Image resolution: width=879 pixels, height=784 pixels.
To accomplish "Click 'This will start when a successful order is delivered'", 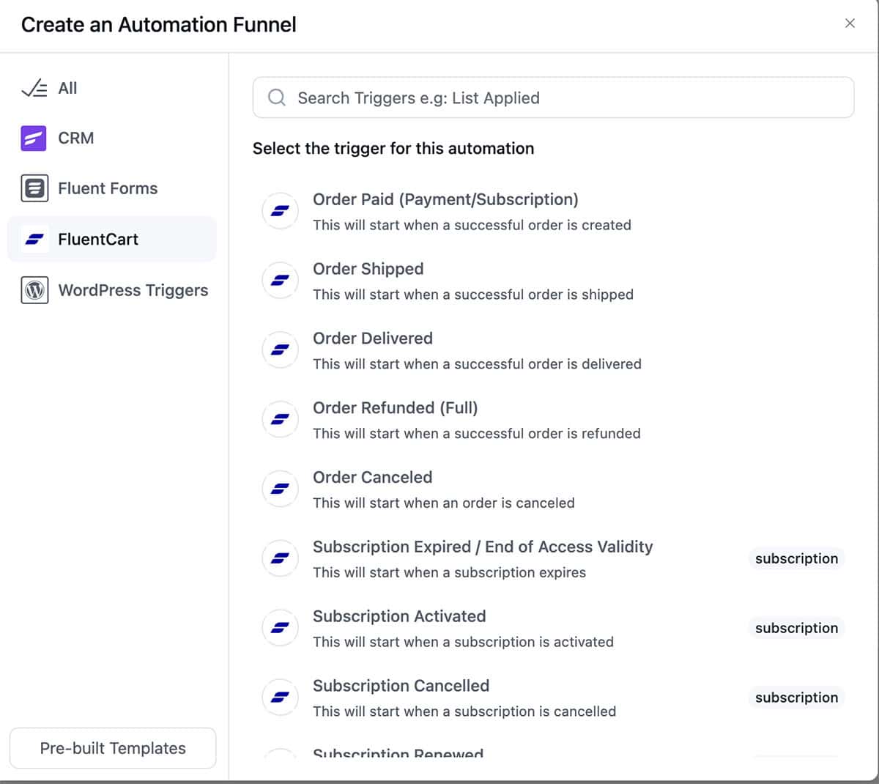I will (x=477, y=364).
